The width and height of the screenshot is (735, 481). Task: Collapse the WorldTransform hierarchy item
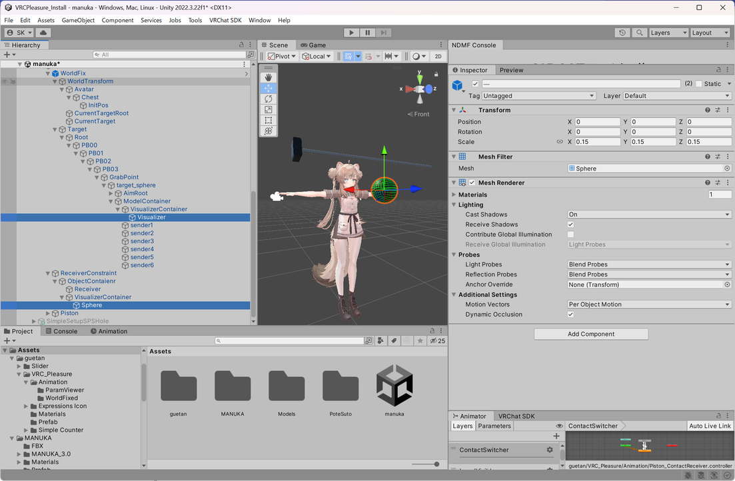pos(55,81)
